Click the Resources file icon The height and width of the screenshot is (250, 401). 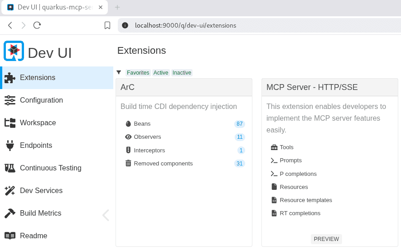click(x=274, y=187)
